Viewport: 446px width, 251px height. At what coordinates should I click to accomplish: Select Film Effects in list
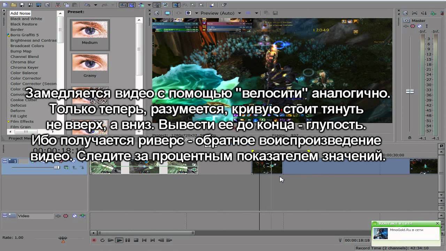22,121
